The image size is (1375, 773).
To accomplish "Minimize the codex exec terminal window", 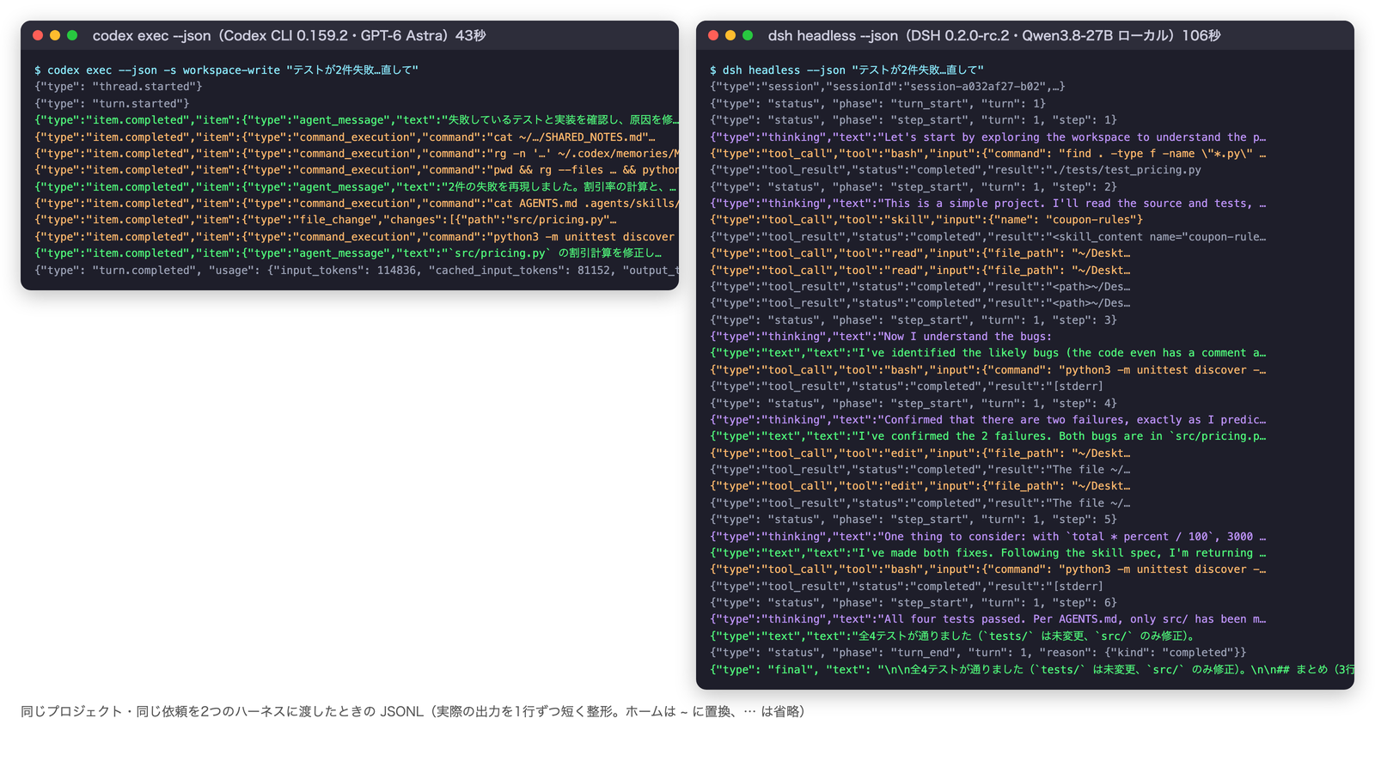I will [55, 35].
